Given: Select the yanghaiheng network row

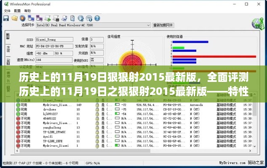Looking at the screenshot, I should point(135,128).
